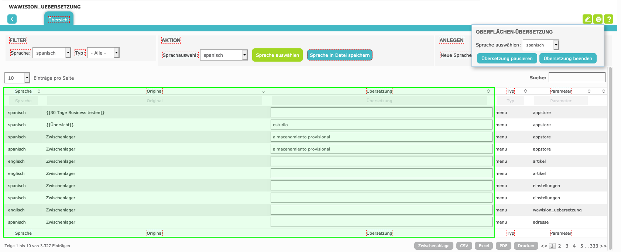Click the printer icon
This screenshot has height=252, width=621.
click(x=598, y=19)
